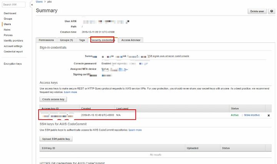This screenshot has width=277, height=164.
Task: Click the Console password Enabled value
Action: (106, 64)
